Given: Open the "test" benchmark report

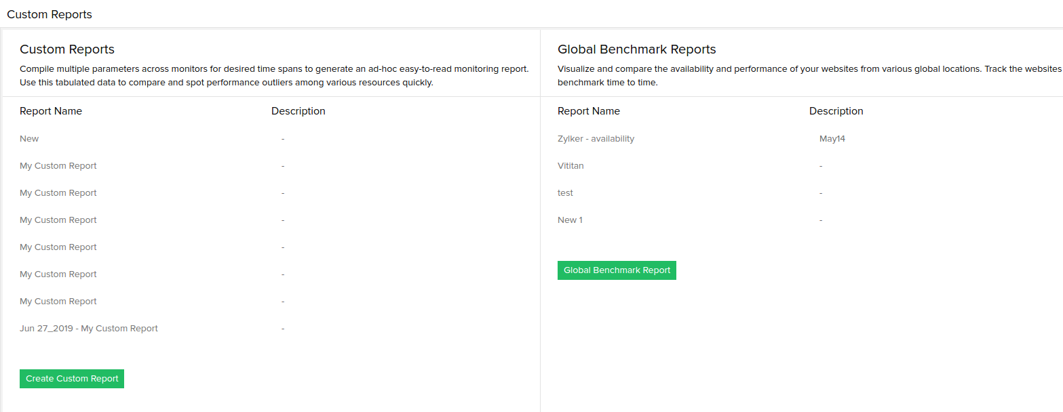Looking at the screenshot, I should 565,192.
